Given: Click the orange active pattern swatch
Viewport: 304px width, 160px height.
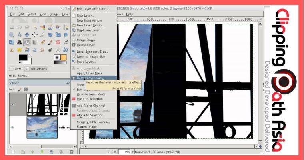Looking at the screenshot, I should (63, 58).
